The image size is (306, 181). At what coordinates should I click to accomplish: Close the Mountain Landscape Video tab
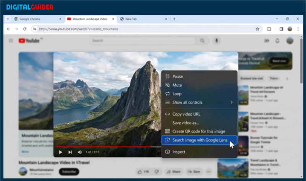pos(113,19)
